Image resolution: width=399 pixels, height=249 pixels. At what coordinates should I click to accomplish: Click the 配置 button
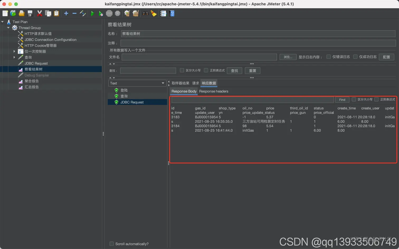click(x=386, y=57)
